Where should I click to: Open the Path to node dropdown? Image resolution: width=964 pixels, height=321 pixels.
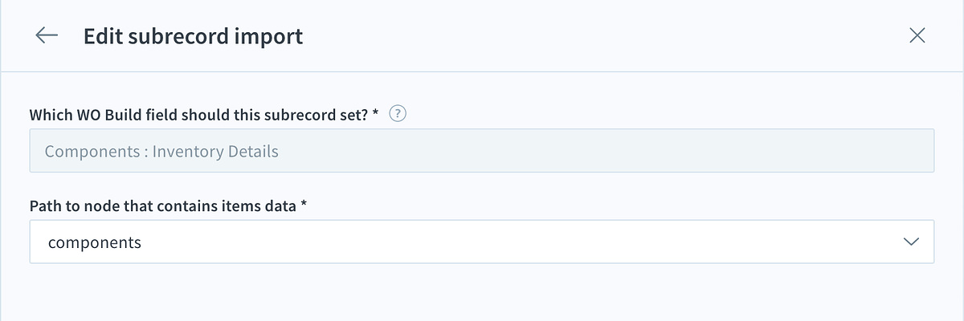point(481,242)
